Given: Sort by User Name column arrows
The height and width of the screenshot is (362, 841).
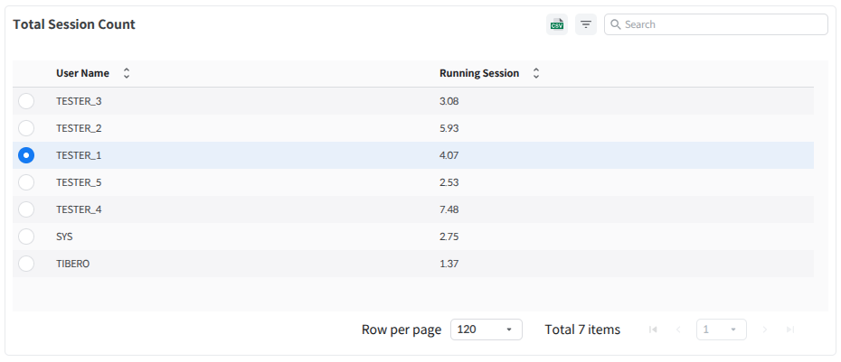Looking at the screenshot, I should [126, 73].
